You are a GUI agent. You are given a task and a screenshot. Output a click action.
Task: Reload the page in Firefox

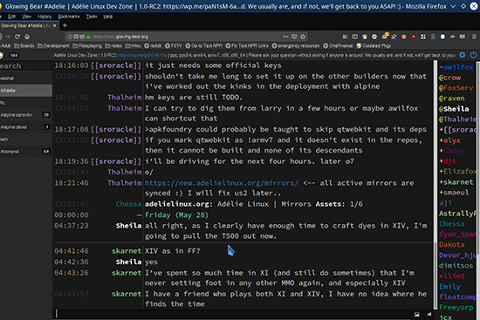[17, 37]
